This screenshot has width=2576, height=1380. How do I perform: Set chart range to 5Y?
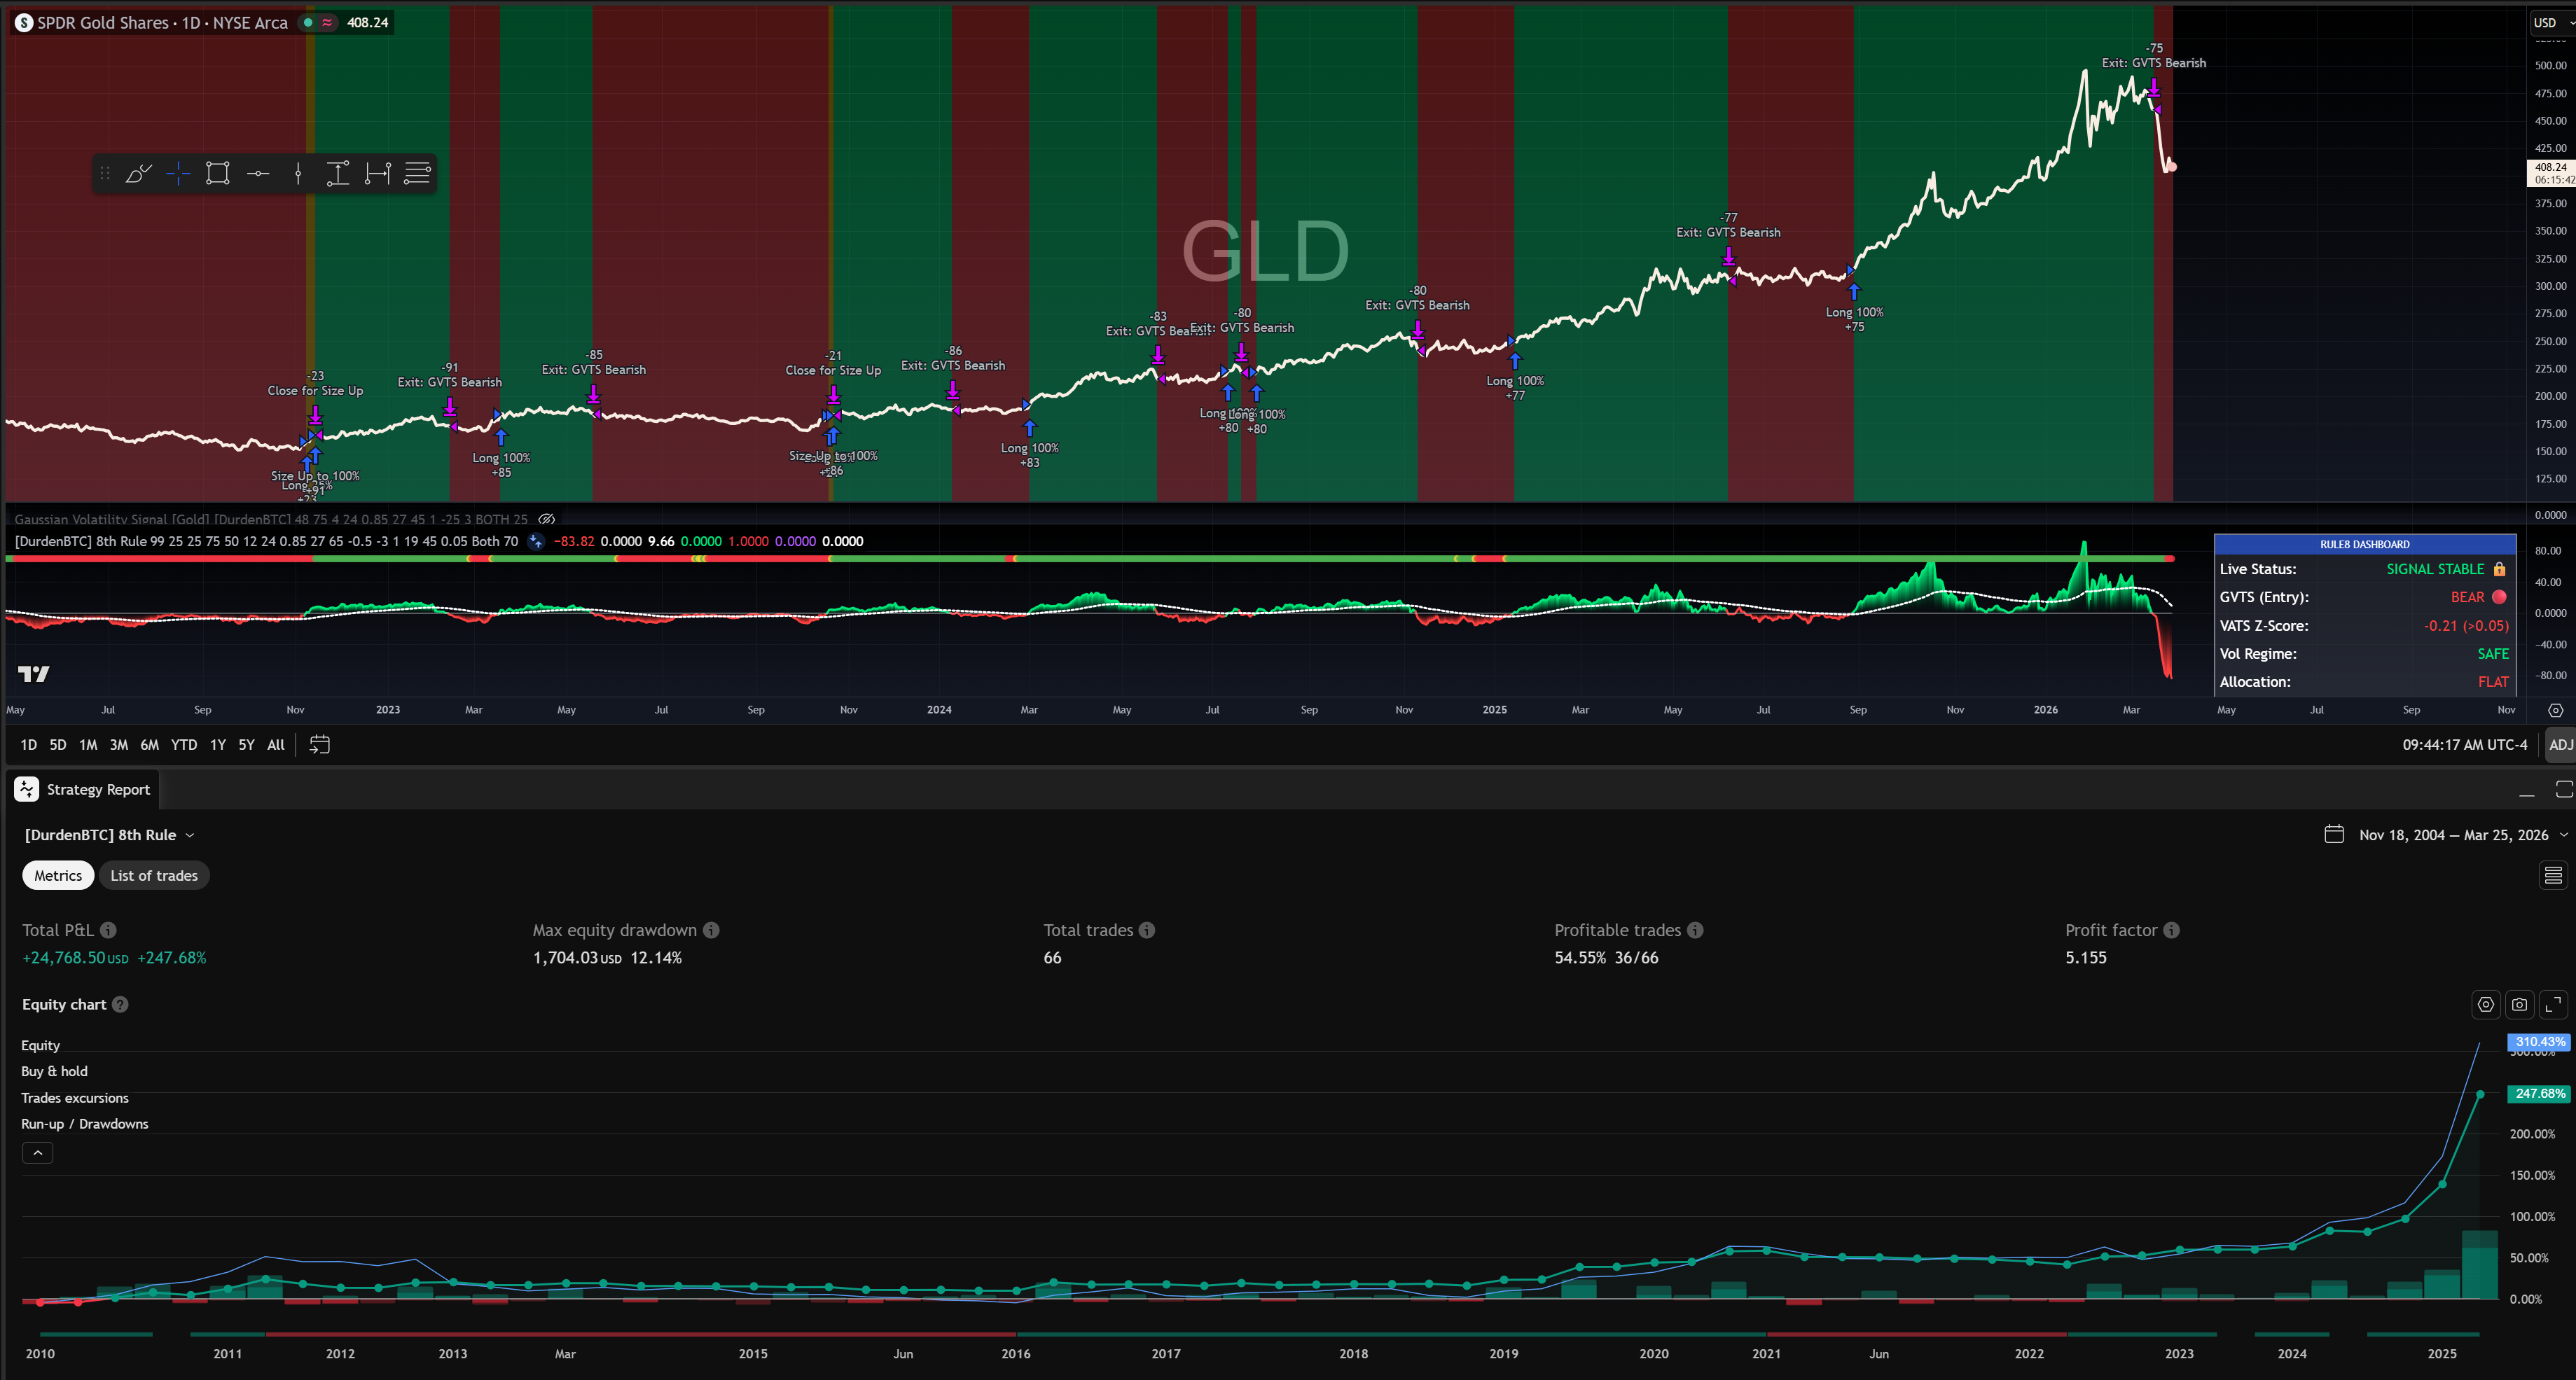click(x=246, y=745)
